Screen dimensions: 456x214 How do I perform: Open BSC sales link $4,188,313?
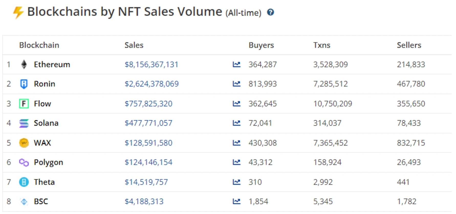pyautogui.click(x=144, y=201)
